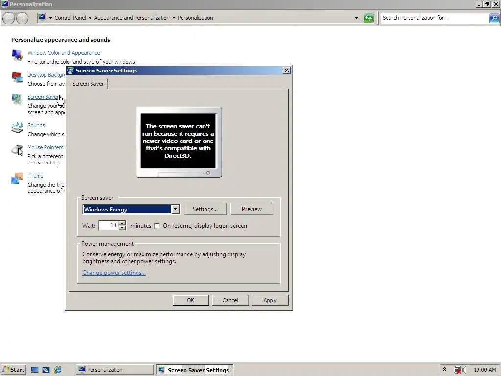This screenshot has width=501, height=376.
Task: Switch between windows via quick launch icon
Action: point(46,370)
